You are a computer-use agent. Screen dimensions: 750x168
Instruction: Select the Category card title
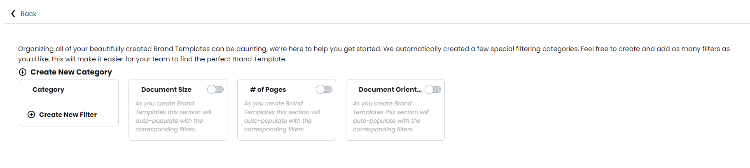point(48,89)
